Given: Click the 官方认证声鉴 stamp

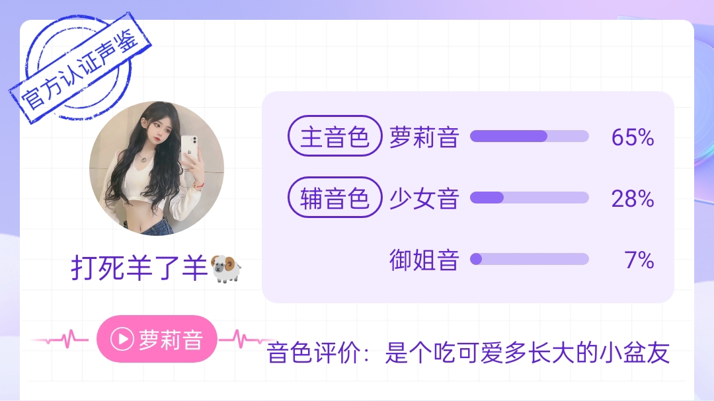Looking at the screenshot, I should tap(80, 68).
